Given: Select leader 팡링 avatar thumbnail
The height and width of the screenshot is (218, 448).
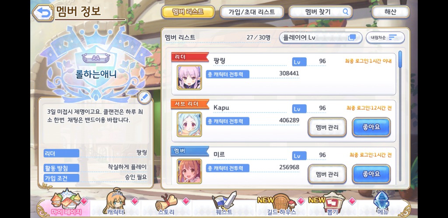Looking at the screenshot, I should coord(189,77).
